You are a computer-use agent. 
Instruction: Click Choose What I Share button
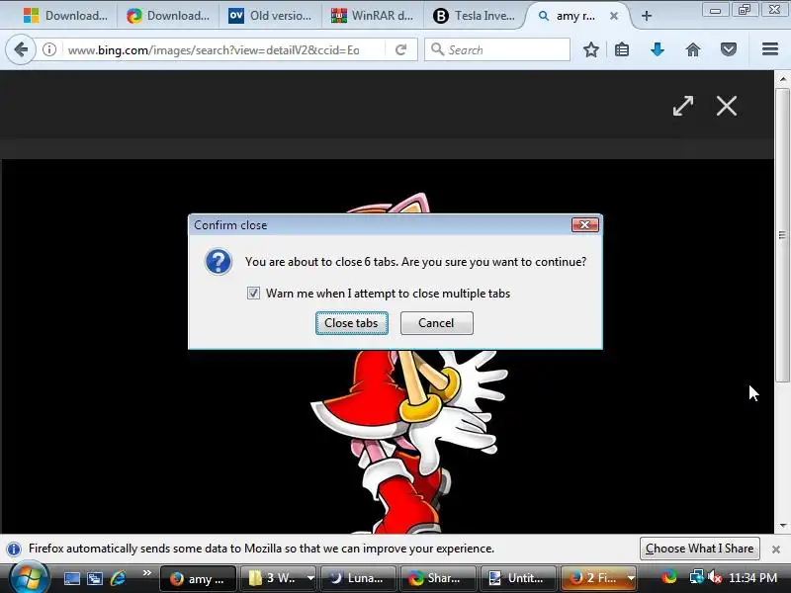[700, 549]
